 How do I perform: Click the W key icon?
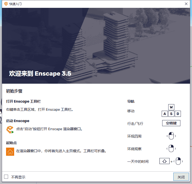[171, 107]
